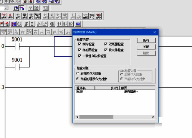
Task: Click the 关闭 close button
Action: pos(146,47)
